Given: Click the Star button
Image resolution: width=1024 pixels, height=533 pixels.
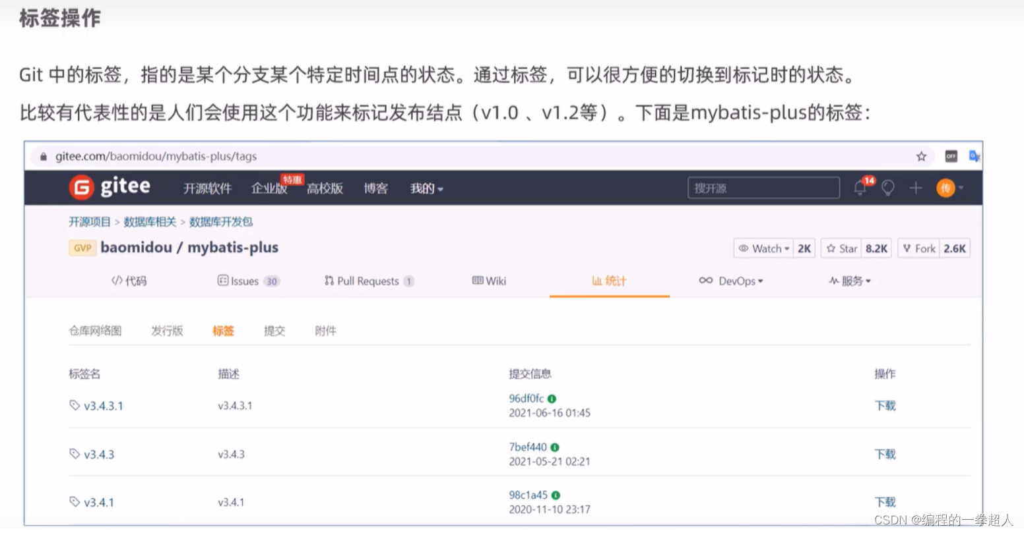Looking at the screenshot, I should 841,248.
